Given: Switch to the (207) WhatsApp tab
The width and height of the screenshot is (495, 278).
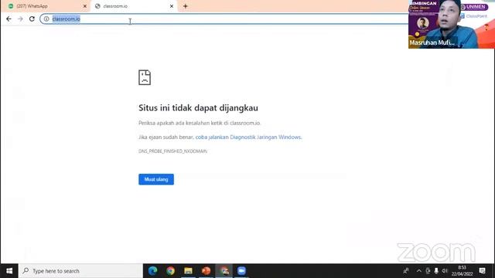Looking at the screenshot, I should (46, 6).
